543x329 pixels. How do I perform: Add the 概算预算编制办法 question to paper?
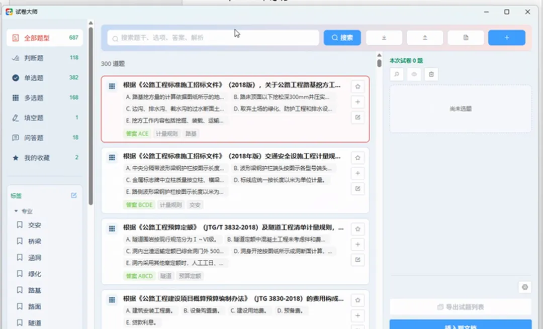358,315
